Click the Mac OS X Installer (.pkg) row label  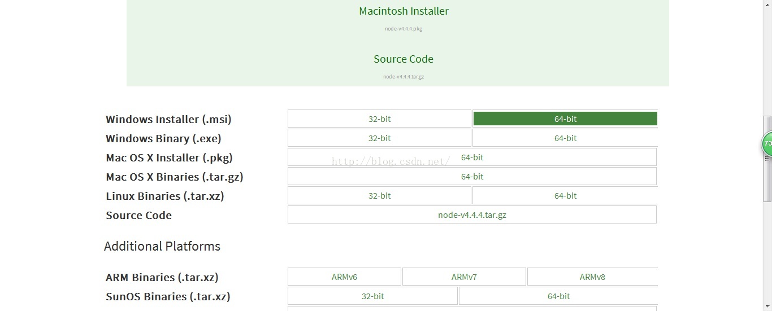(x=169, y=158)
